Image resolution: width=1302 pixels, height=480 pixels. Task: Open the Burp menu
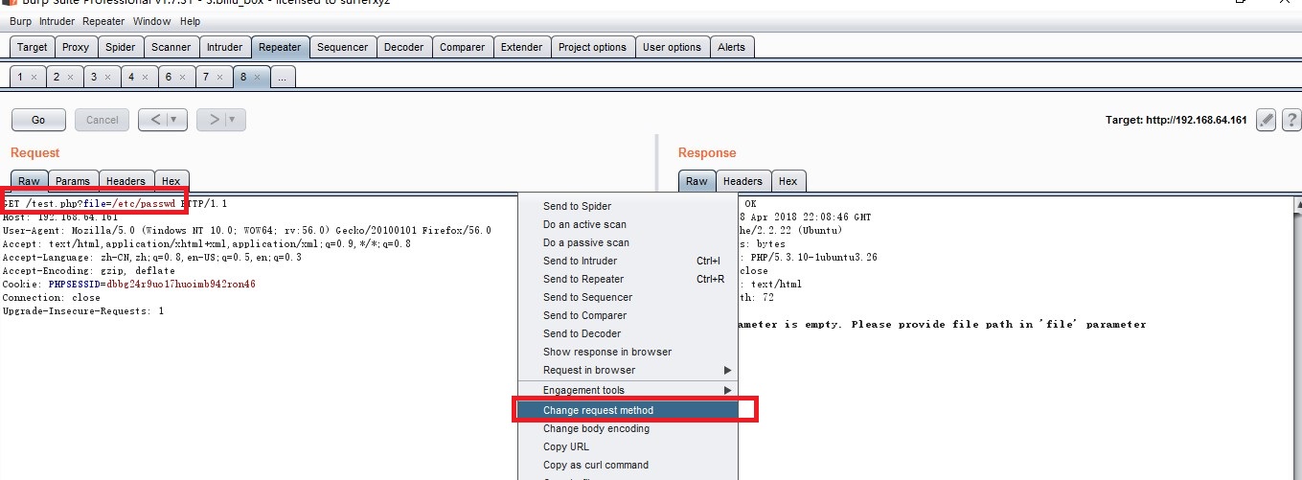pos(21,21)
